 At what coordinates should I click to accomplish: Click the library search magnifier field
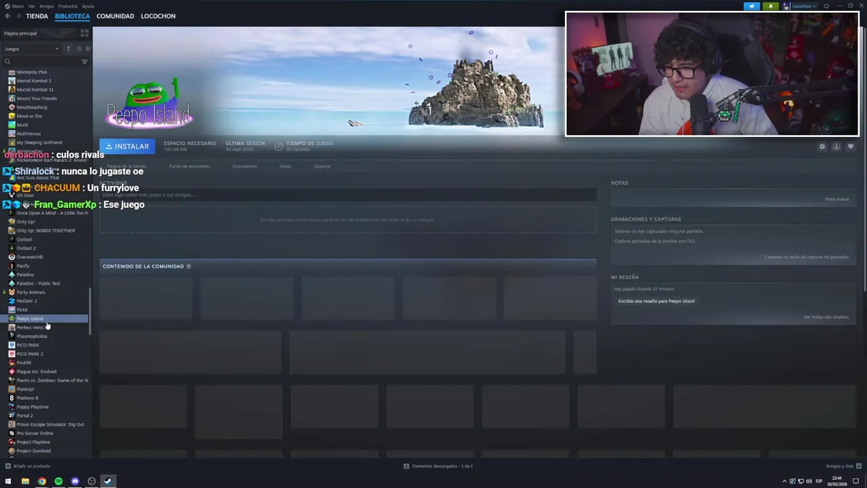pos(41,62)
